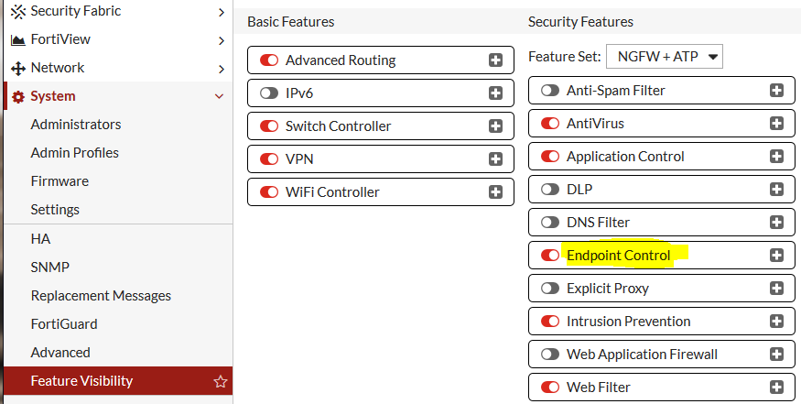801x404 pixels.
Task: Open the Administrators menu item
Action: pos(76,125)
